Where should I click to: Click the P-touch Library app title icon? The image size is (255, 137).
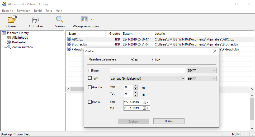tap(4, 4)
